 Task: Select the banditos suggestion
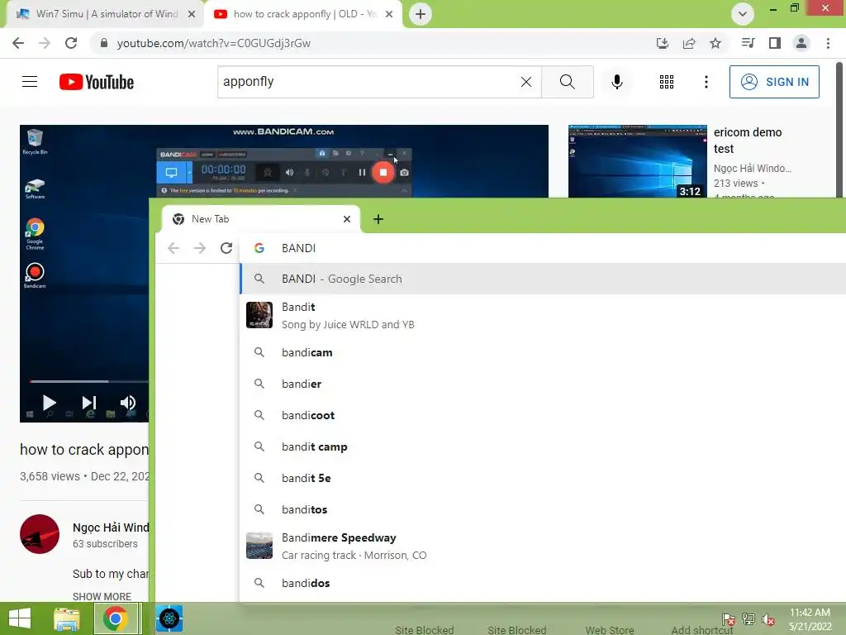pyautogui.click(x=543, y=509)
